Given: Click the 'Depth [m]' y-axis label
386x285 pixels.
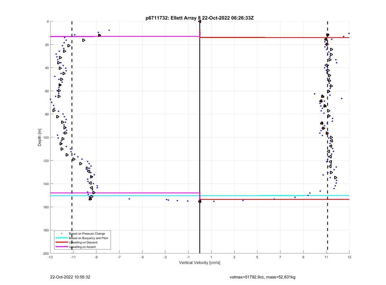Looking at the screenshot, I should click(x=40, y=137).
